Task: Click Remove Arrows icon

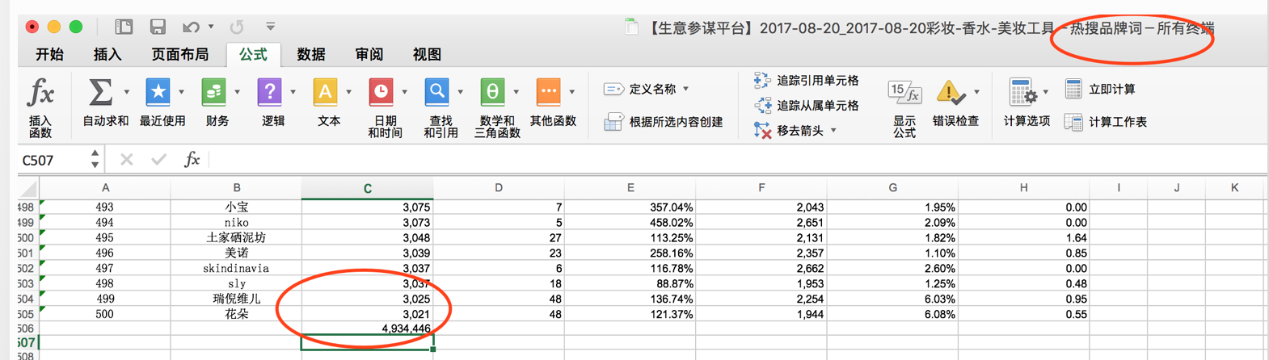Action: pyautogui.click(x=762, y=130)
